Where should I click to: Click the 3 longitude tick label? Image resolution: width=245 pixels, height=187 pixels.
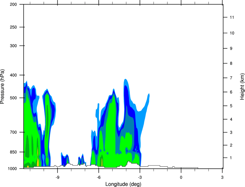point(222,178)
